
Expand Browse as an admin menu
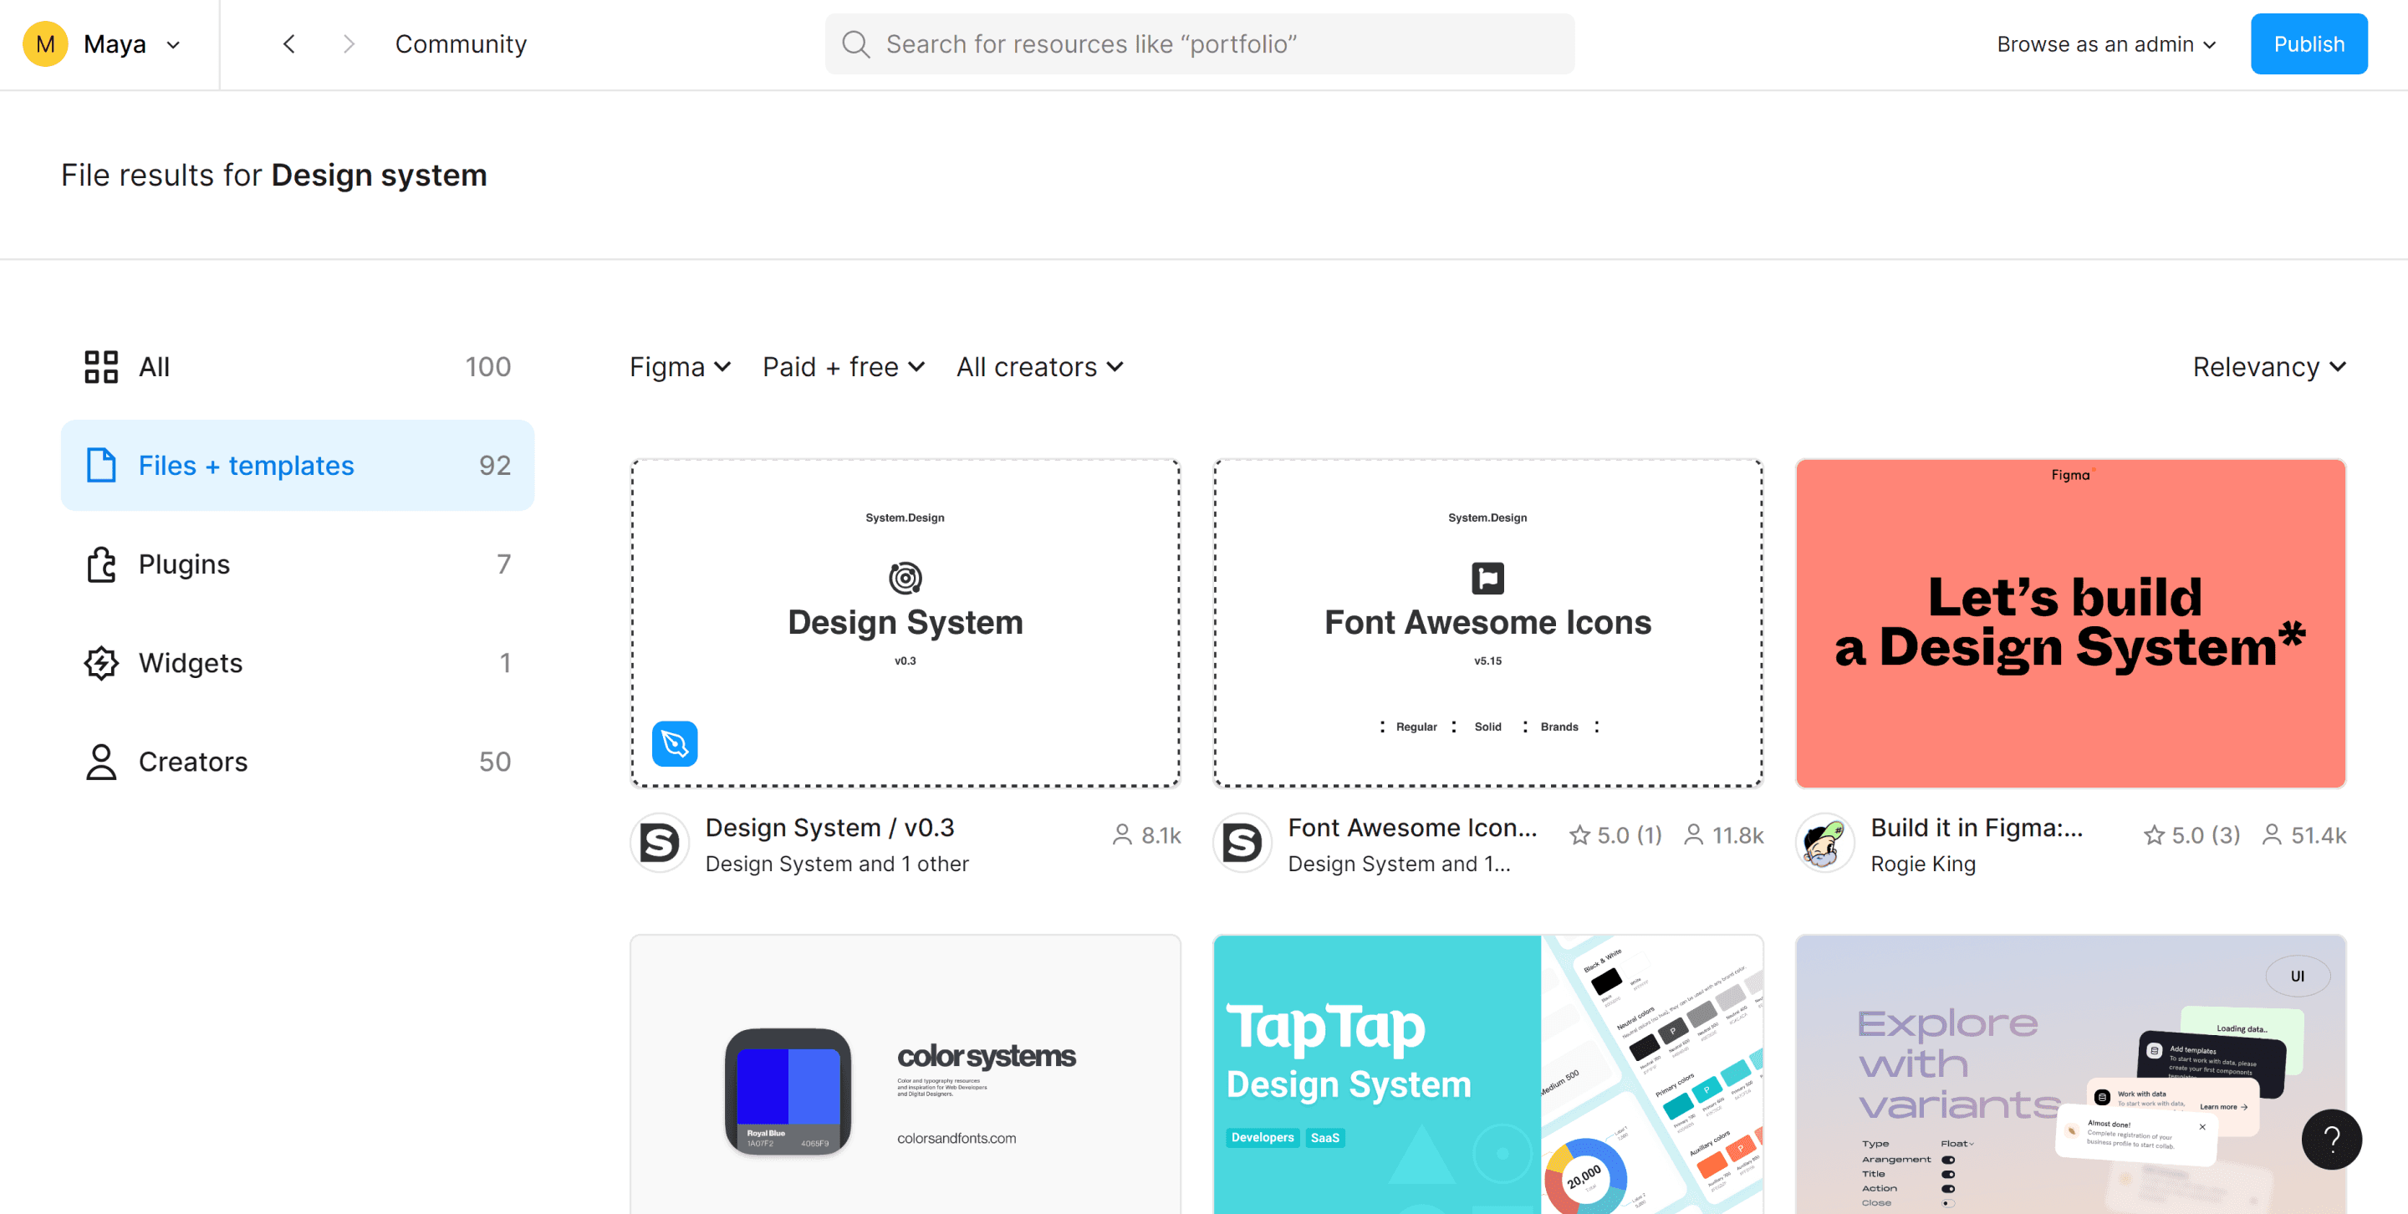click(x=2106, y=44)
